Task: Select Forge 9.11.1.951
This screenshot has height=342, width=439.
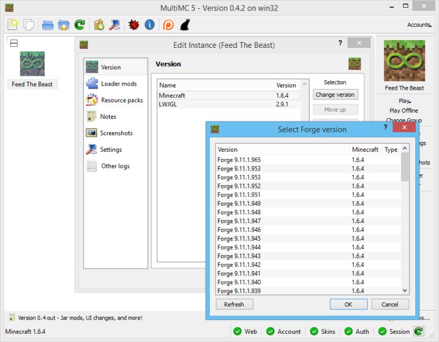Action: click(x=309, y=195)
